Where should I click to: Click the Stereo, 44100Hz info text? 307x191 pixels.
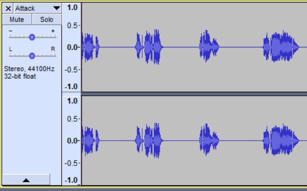(x=29, y=69)
